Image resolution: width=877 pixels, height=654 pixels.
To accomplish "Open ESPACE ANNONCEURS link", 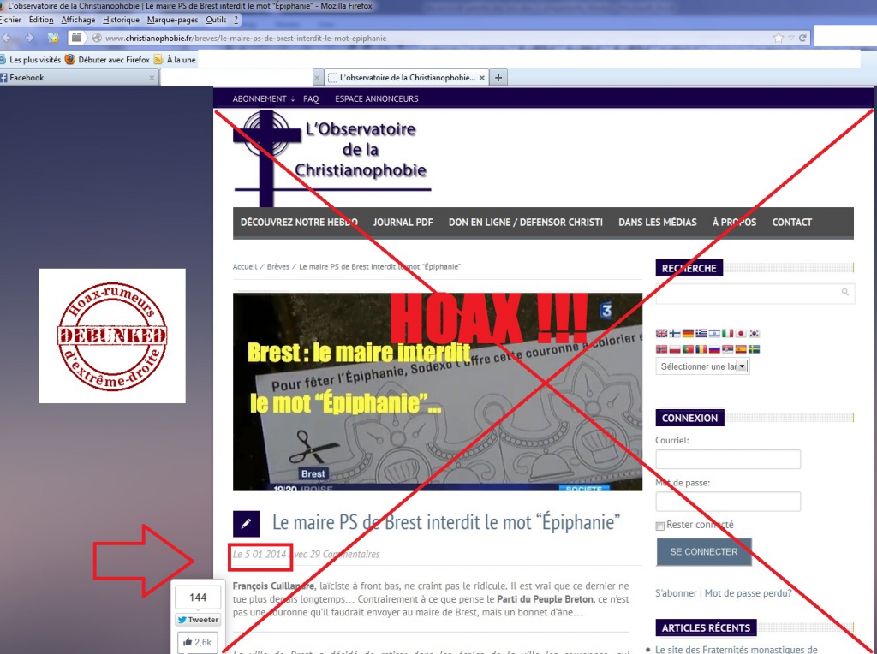I will point(377,99).
